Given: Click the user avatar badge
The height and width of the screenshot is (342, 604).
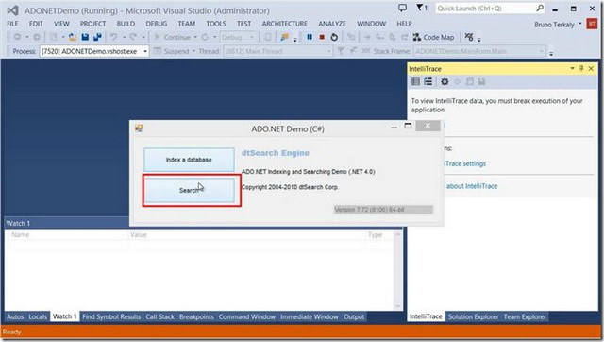Looking at the screenshot, I should pos(592,24).
